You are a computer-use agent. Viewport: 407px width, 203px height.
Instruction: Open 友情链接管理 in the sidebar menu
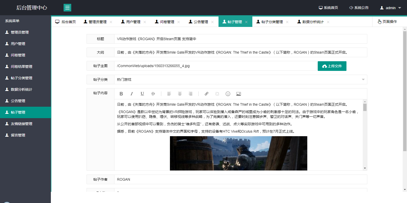point(25,124)
